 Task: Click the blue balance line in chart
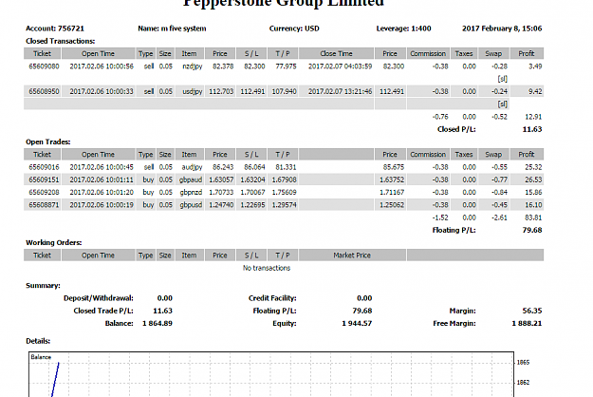55,380
